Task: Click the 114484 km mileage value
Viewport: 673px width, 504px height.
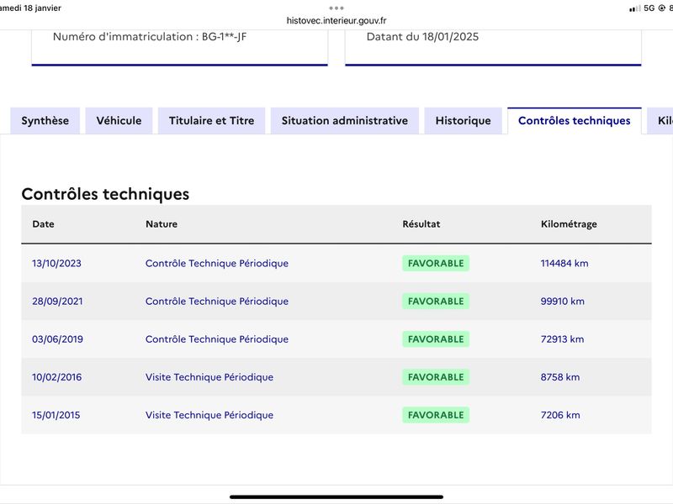Action: point(564,263)
